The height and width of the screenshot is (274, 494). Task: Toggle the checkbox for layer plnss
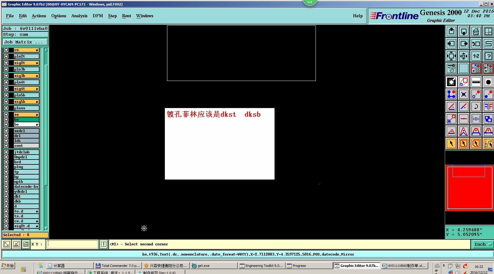pyautogui.click(x=6, y=108)
